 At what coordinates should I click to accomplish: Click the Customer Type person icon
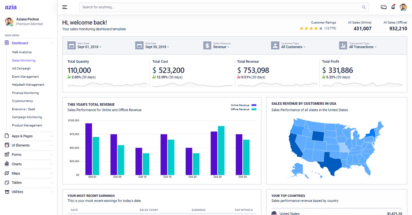[275, 45]
